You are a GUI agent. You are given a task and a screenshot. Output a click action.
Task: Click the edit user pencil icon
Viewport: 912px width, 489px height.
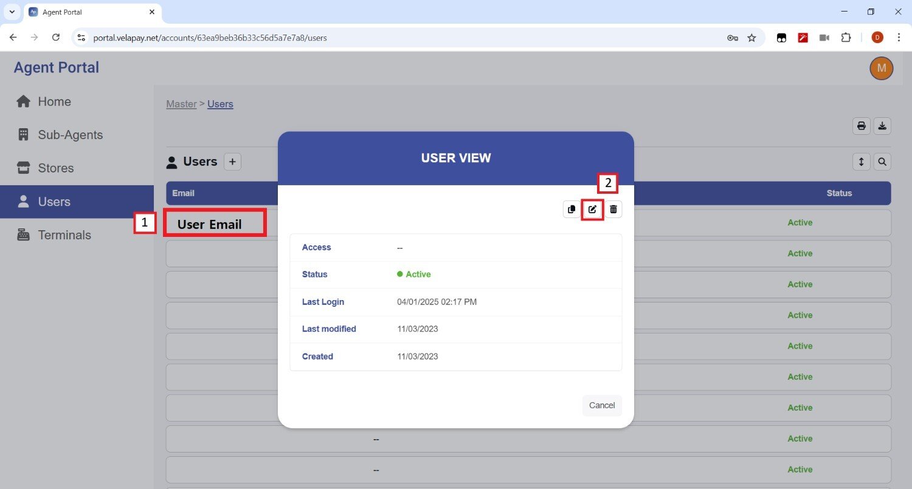[x=592, y=210]
